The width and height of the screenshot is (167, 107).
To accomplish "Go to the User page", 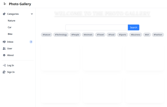I will pyautogui.click(x=18, y=48).
